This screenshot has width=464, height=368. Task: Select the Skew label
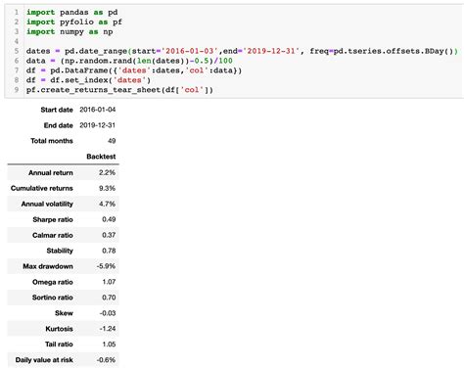point(64,313)
